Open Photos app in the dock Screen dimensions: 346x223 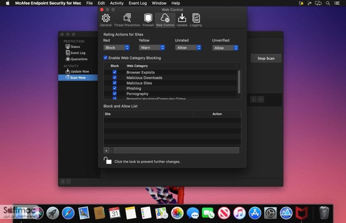click(x=177, y=213)
